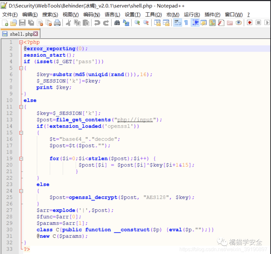Open the 编辑(E) menu
This screenshot has height=254, width=271.
(30, 15)
